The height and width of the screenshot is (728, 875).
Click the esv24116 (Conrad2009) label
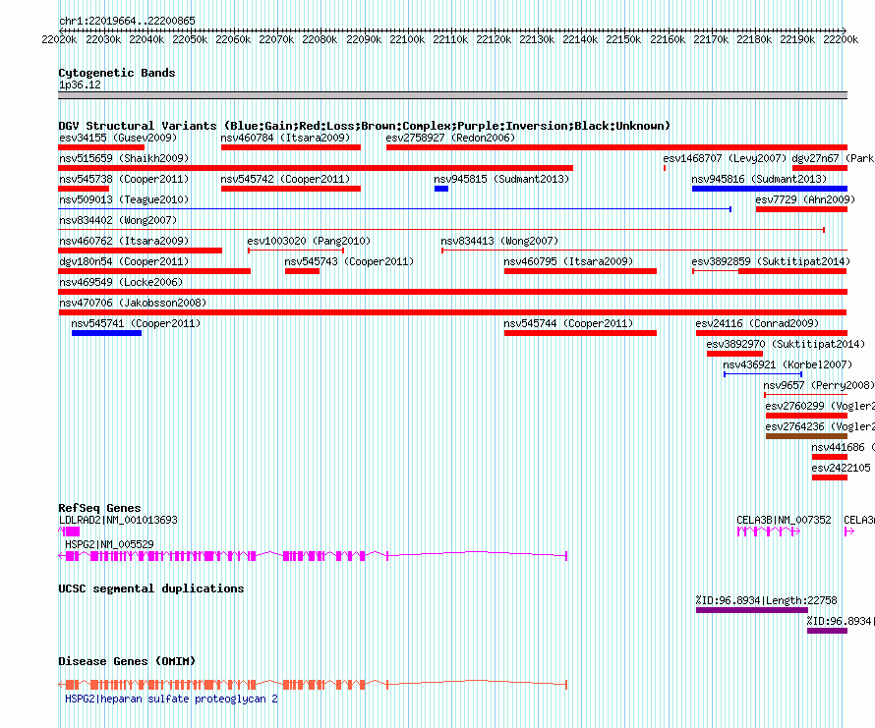click(757, 323)
